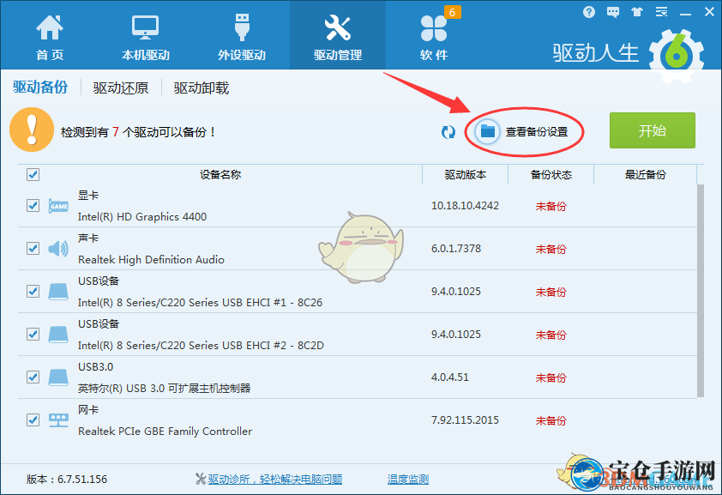This screenshot has height=495, width=722.
Task: Click the 驱动版本 column header
Action: click(465, 174)
